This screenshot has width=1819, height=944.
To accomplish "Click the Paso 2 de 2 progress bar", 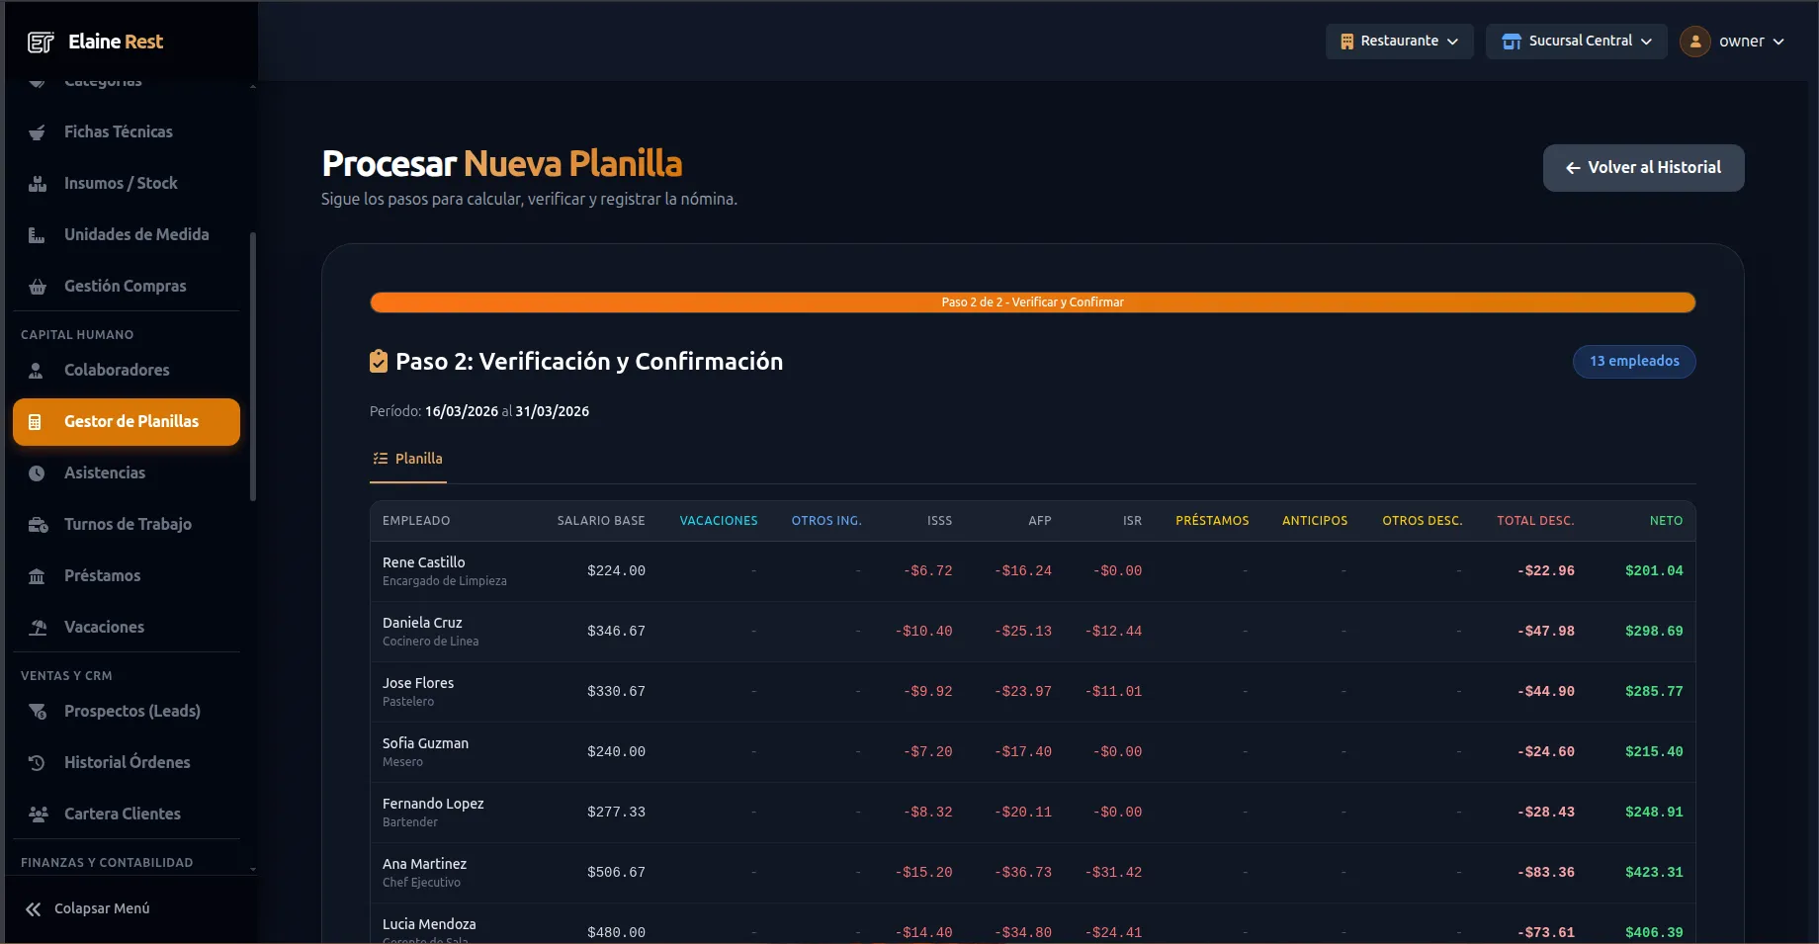I will (x=1032, y=302).
